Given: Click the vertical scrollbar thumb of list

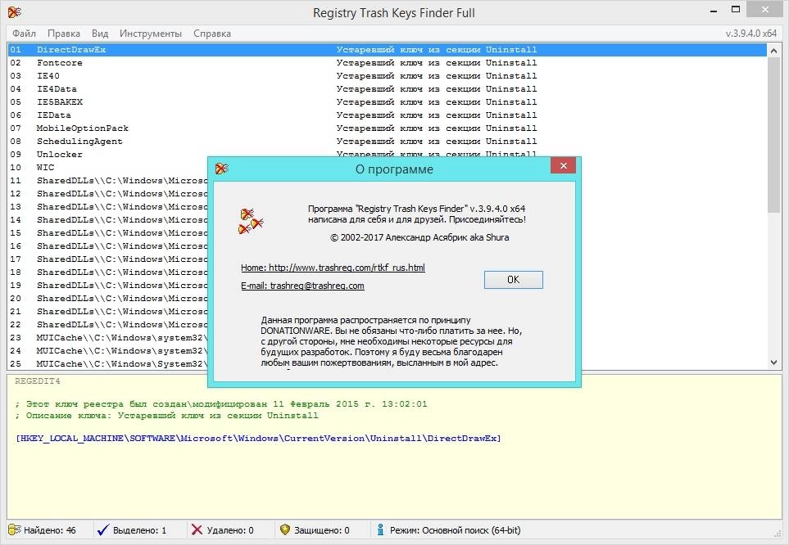Looking at the screenshot, I should (x=774, y=134).
